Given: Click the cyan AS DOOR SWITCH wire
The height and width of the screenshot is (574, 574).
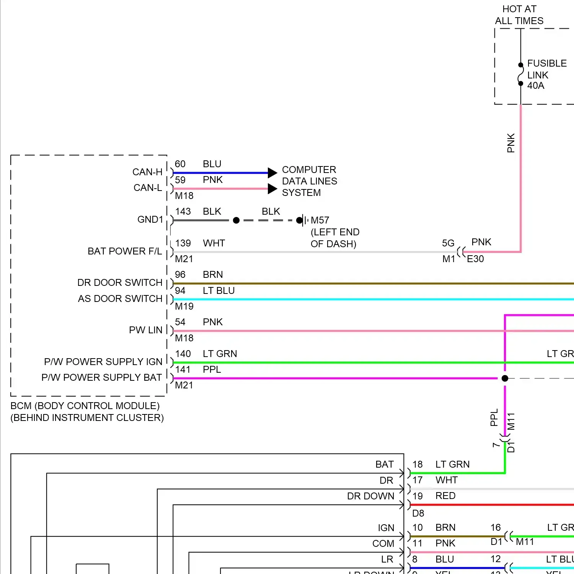Looking at the screenshot, I should click(x=373, y=299).
